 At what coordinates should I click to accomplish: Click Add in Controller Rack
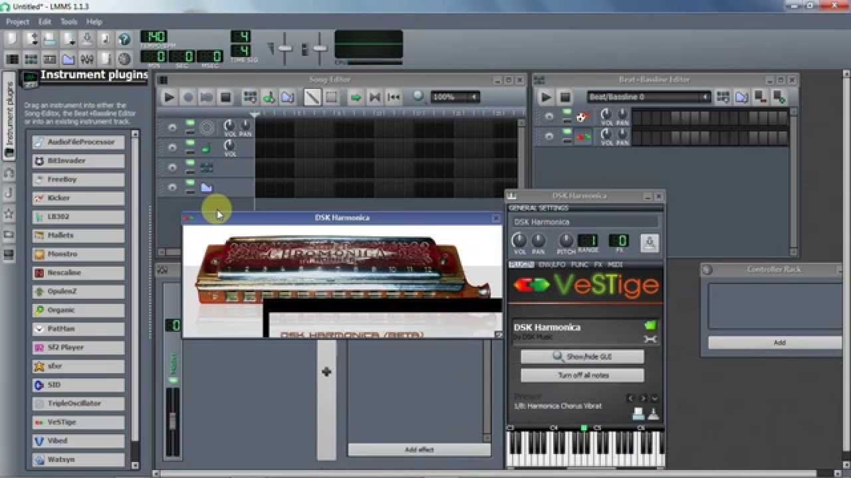click(779, 343)
